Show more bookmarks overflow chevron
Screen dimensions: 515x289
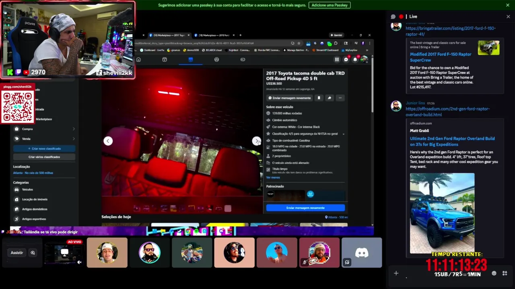tap(367, 51)
